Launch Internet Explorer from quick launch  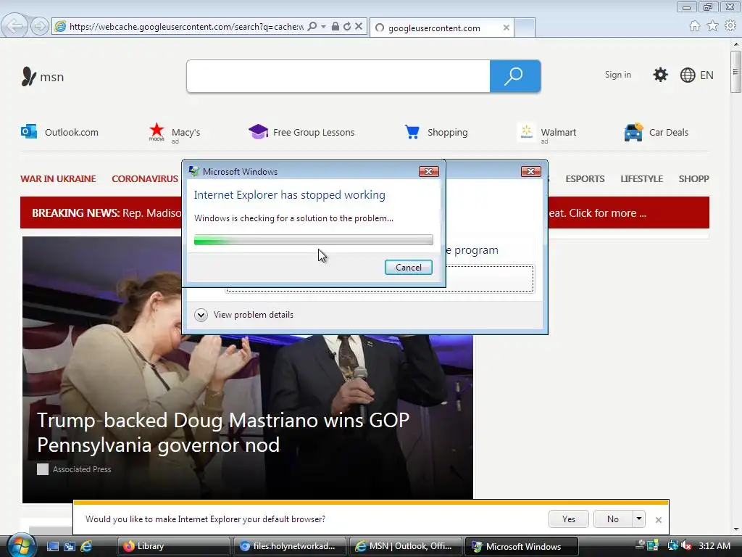86,546
